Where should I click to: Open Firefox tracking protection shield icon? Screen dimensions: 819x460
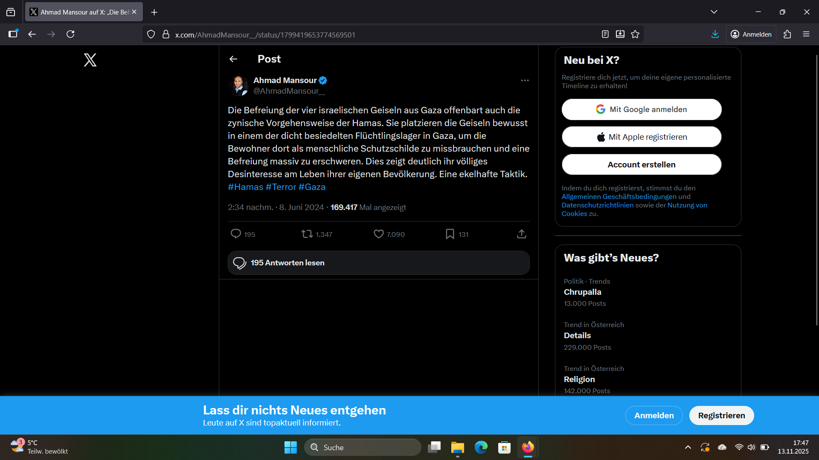(151, 34)
